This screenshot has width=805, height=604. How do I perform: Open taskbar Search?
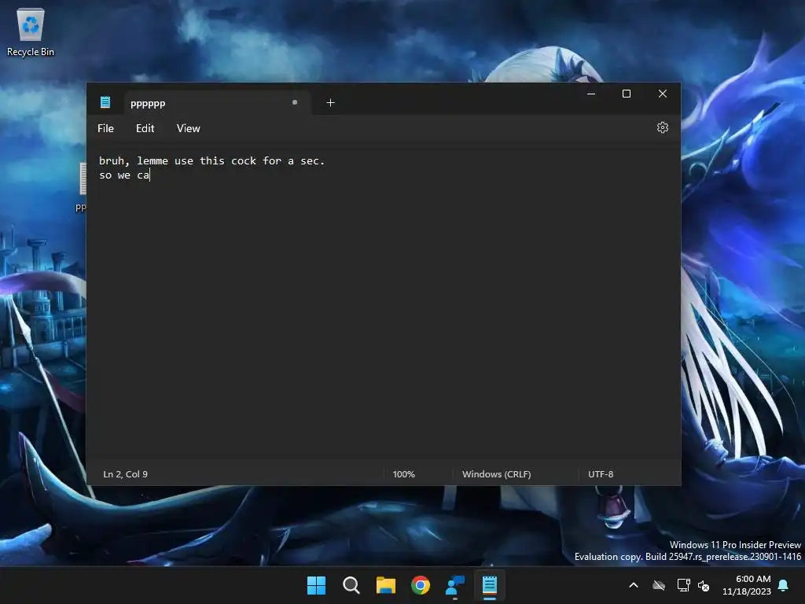[351, 585]
